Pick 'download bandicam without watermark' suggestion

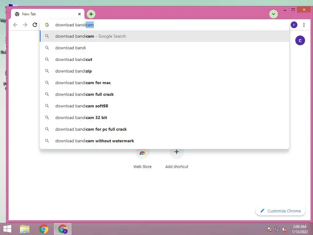(x=164, y=141)
